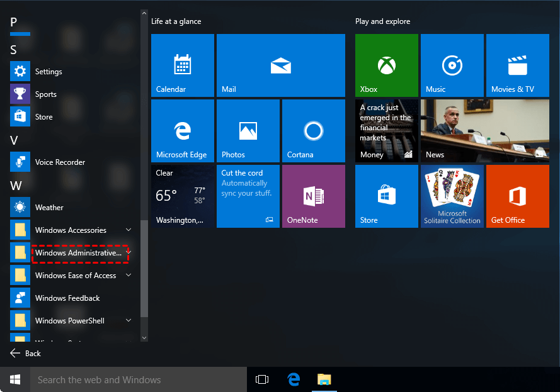The height and width of the screenshot is (392, 560).
Task: Open the Money live tile
Action: 386,131
